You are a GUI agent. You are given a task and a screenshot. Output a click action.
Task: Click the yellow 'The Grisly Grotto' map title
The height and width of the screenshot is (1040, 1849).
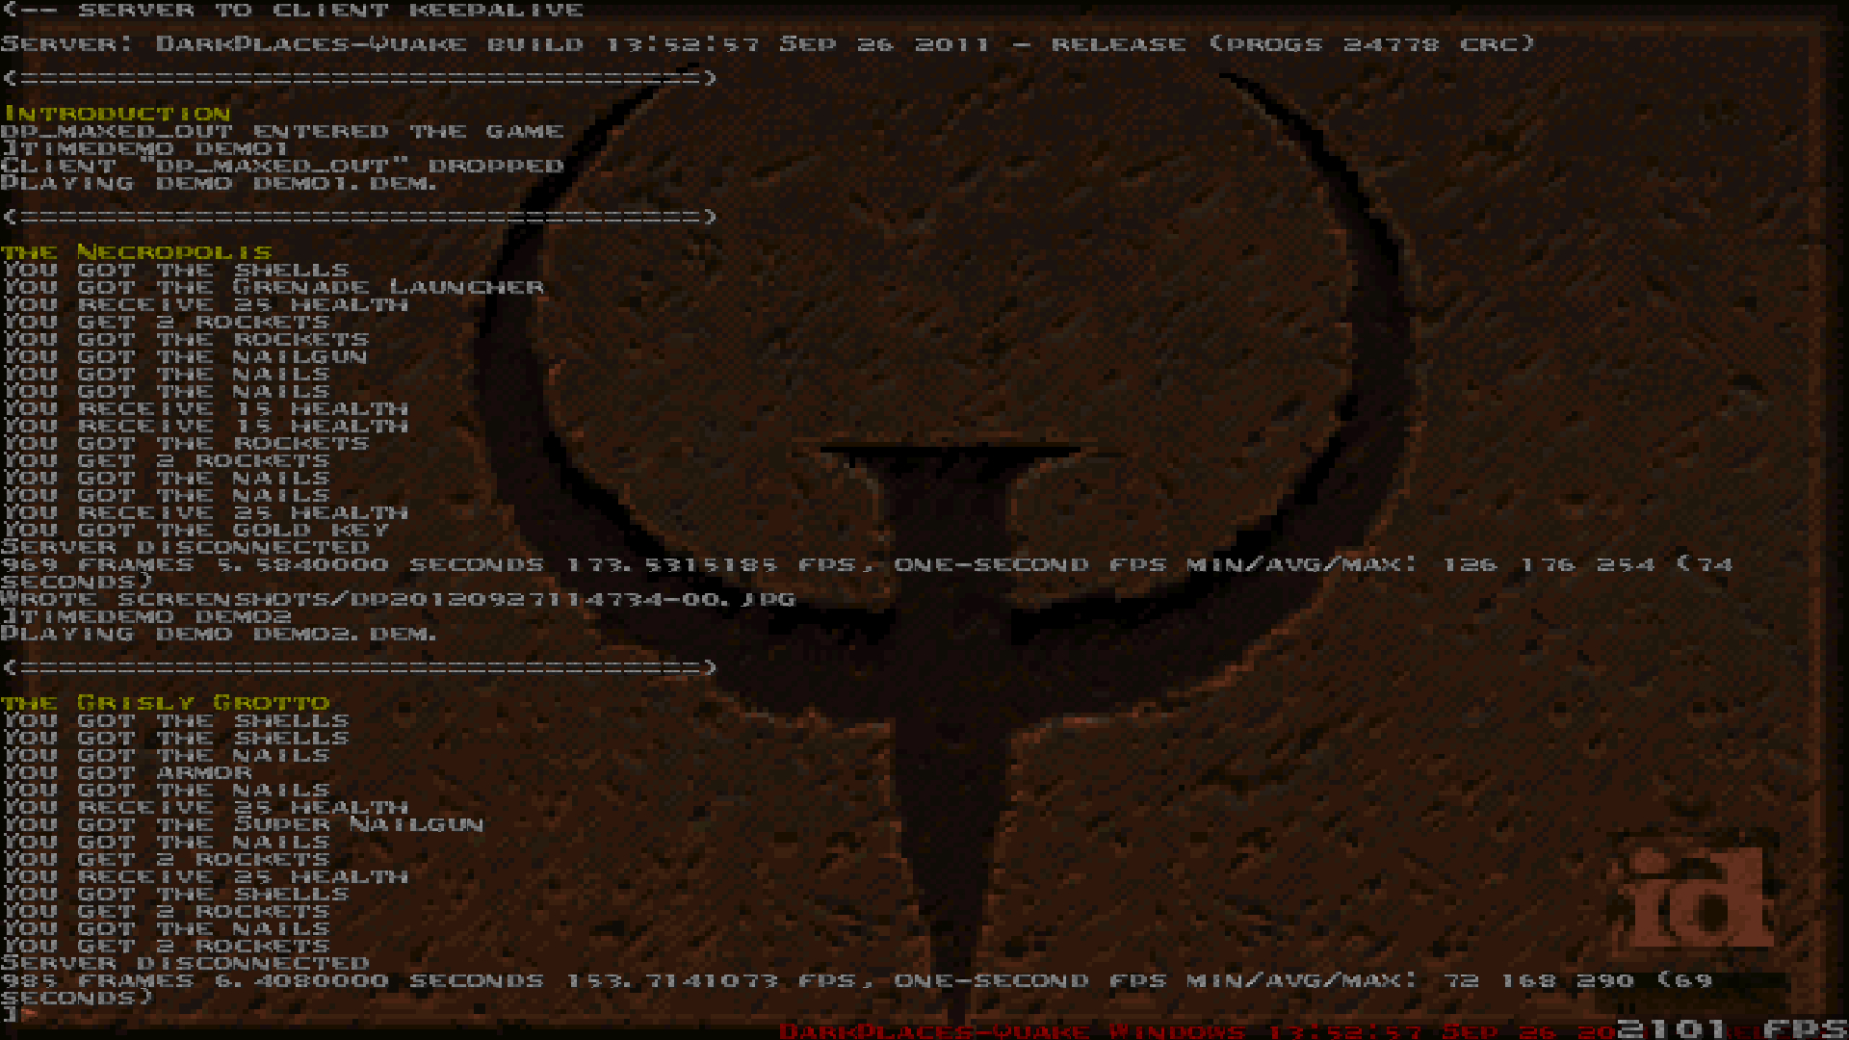pyautogui.click(x=166, y=703)
